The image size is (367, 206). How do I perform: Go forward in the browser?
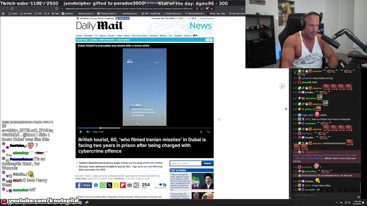(7, 9)
